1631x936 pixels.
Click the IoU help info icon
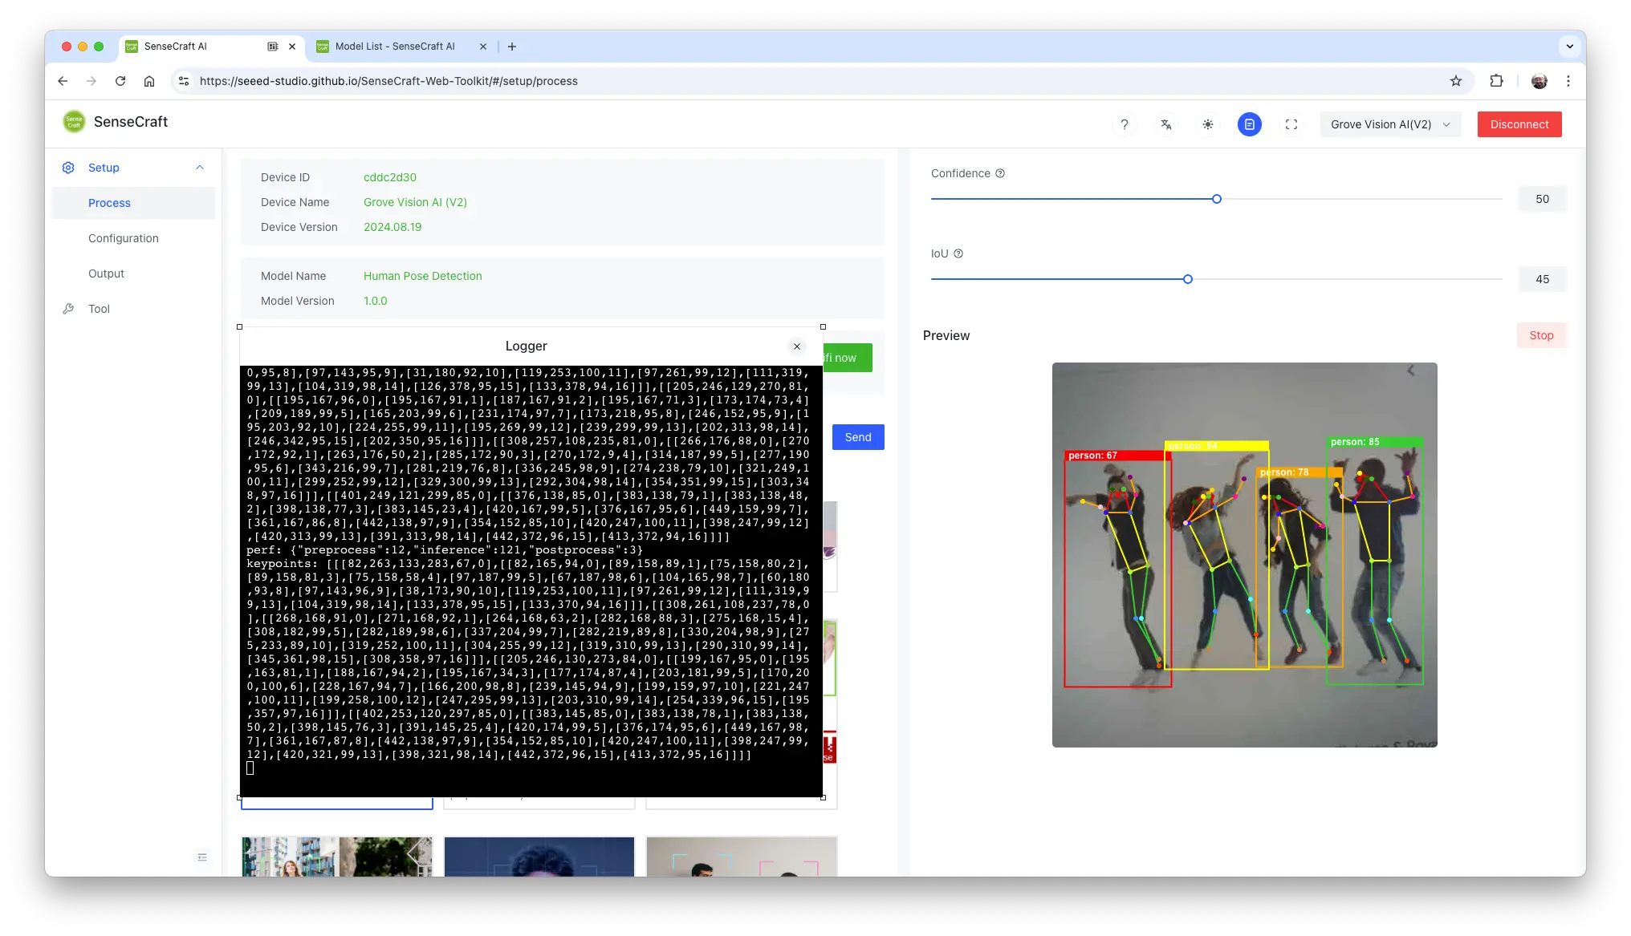(x=958, y=253)
